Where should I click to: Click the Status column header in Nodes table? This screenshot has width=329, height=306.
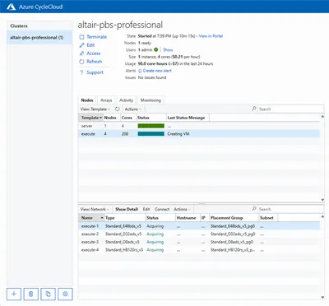[151, 118]
